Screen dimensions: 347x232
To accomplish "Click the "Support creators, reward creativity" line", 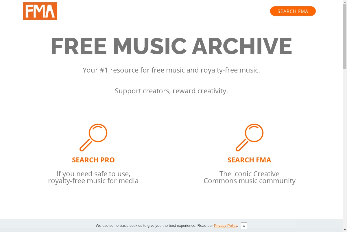I will pyautogui.click(x=171, y=91).
